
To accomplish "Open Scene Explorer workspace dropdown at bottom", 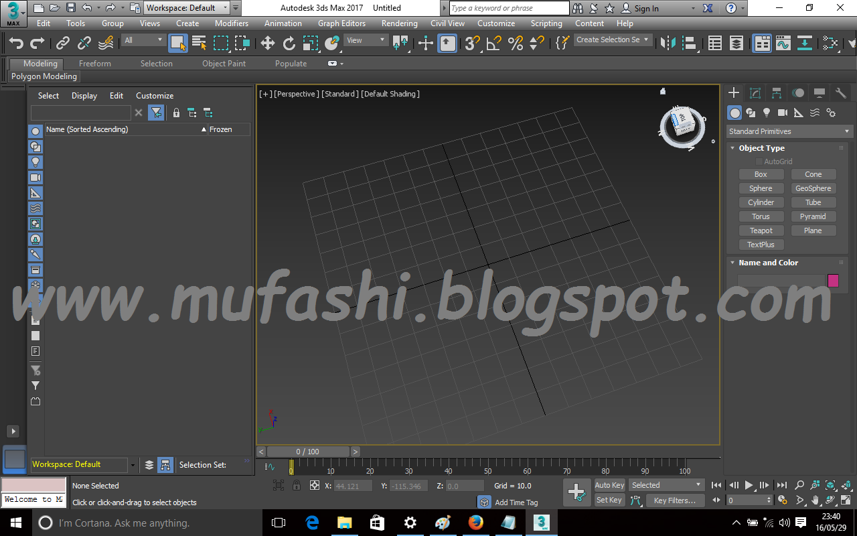I will pyautogui.click(x=133, y=465).
